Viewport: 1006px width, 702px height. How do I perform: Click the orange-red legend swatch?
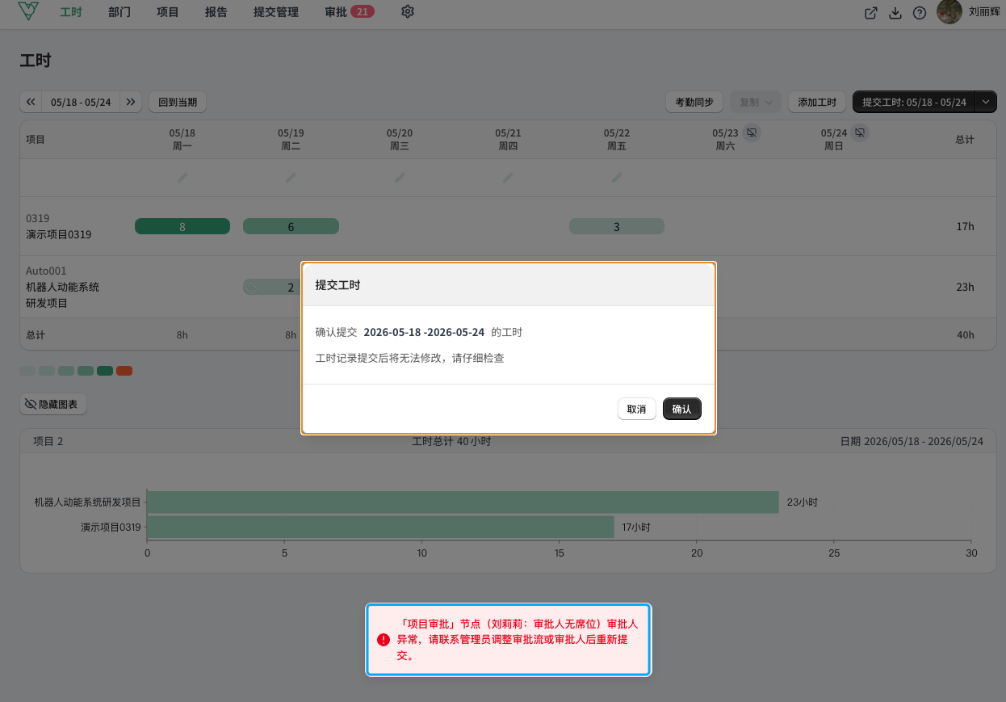[x=124, y=371]
